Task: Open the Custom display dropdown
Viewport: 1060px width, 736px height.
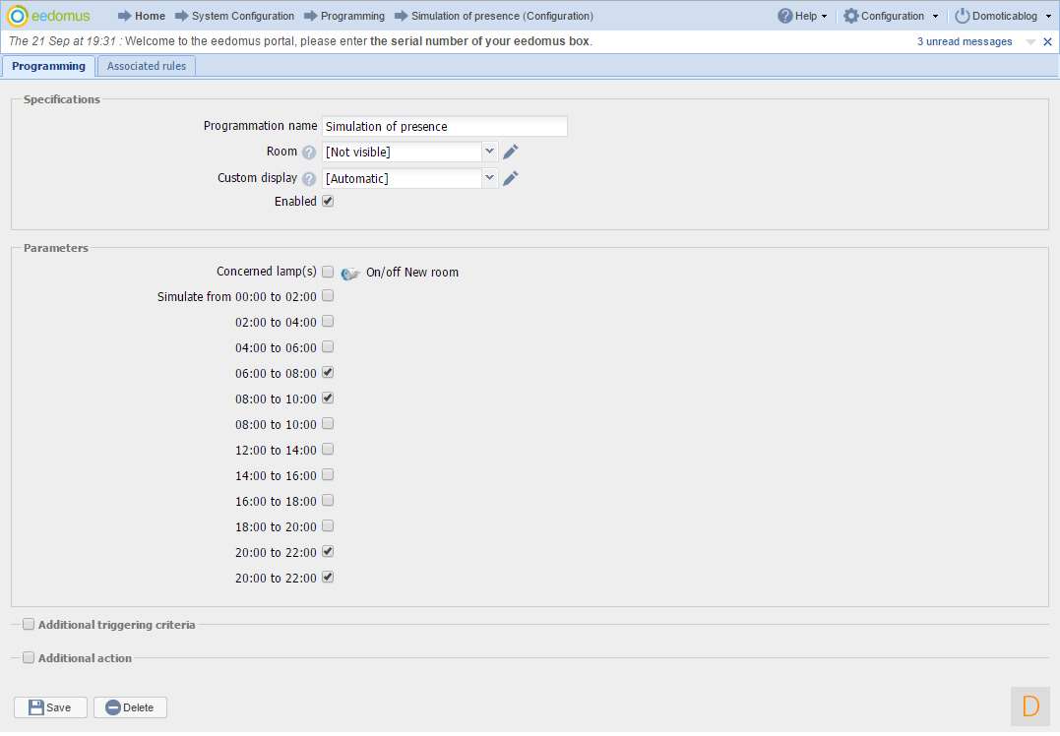Action: pos(489,178)
